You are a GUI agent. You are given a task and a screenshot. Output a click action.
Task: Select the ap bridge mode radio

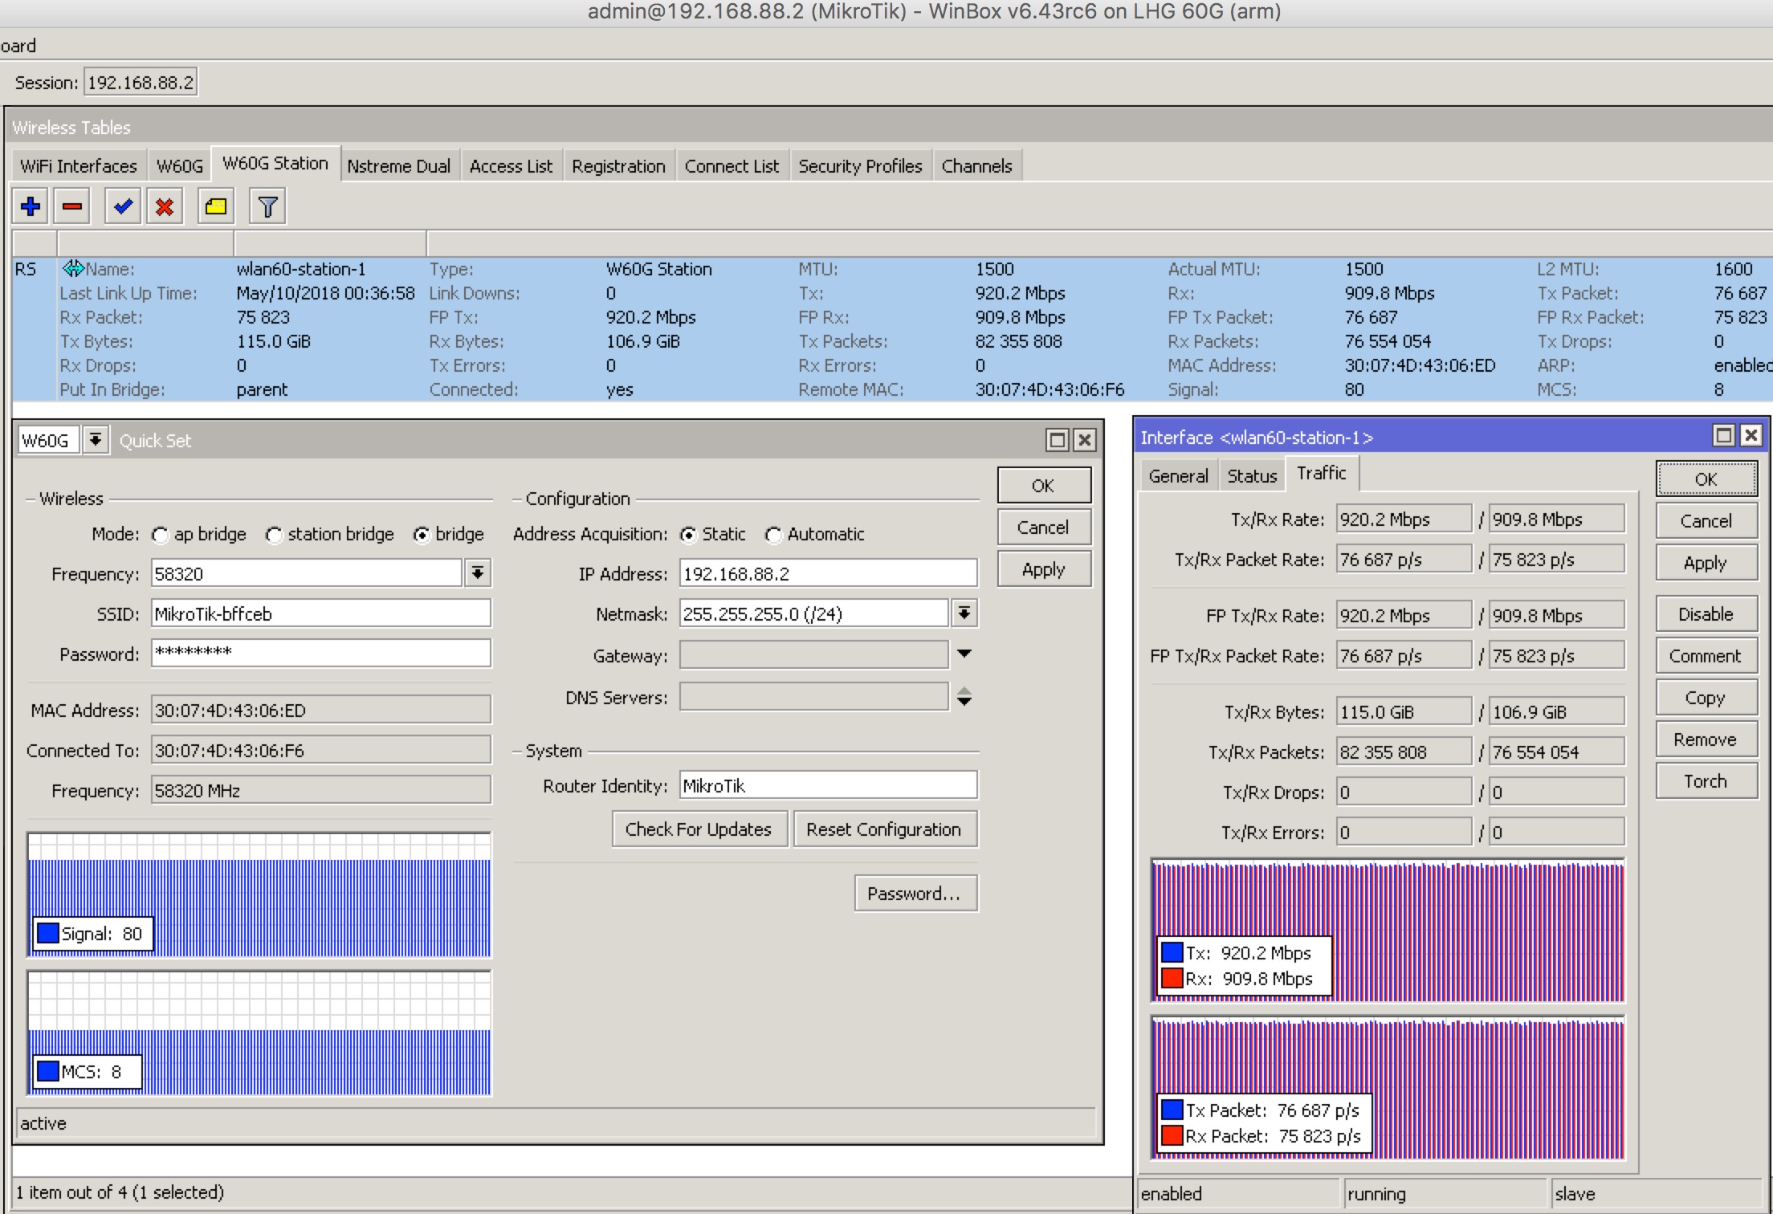click(x=161, y=535)
